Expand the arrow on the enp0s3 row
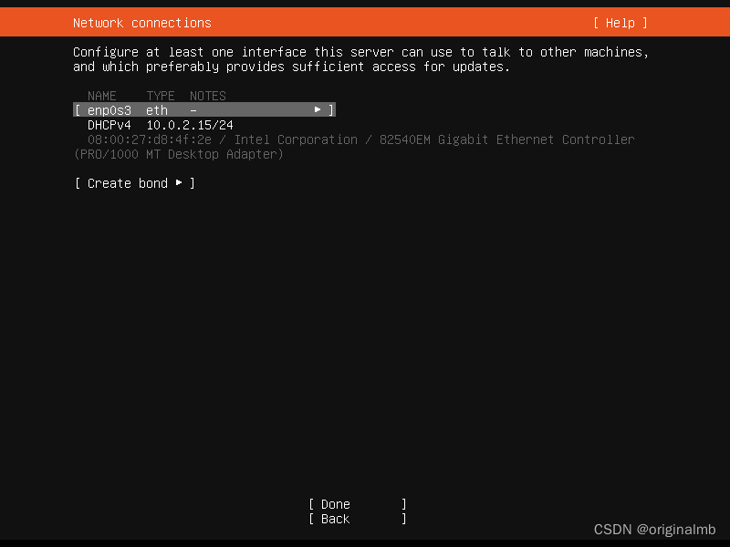This screenshot has height=547, width=730. (x=317, y=109)
